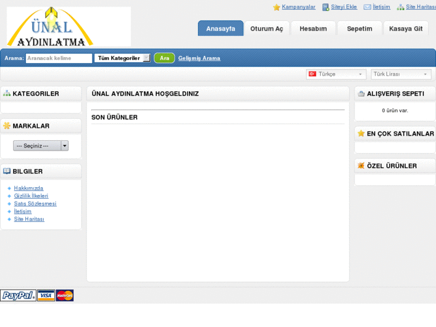Open the Türkçe language dropdown
The height and width of the screenshot is (327, 436).
click(x=336, y=74)
